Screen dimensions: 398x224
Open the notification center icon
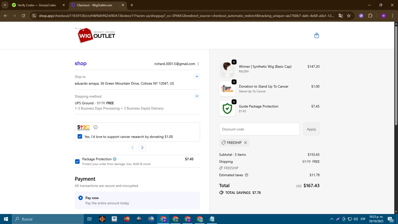click(391, 219)
